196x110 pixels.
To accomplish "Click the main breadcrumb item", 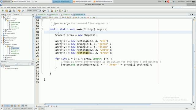I will [x=54, y=106].
